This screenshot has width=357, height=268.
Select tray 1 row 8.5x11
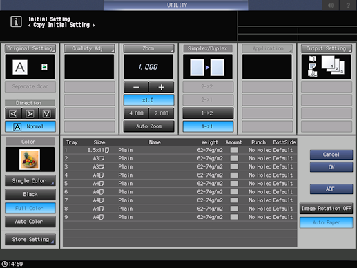click(180, 150)
